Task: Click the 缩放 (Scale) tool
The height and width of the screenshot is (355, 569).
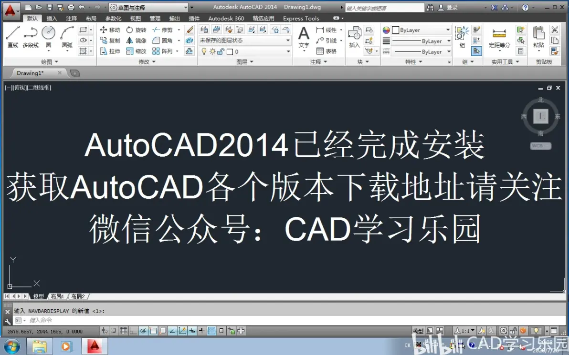Action: [136, 51]
